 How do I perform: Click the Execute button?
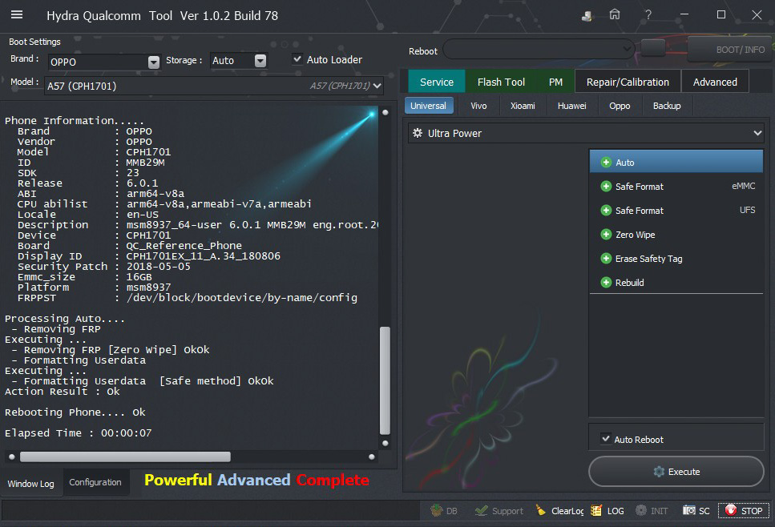click(676, 471)
